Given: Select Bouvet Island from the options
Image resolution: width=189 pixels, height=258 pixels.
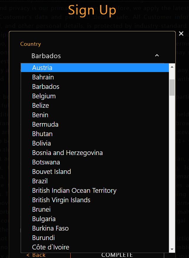Looking at the screenshot, I should pos(51,172).
